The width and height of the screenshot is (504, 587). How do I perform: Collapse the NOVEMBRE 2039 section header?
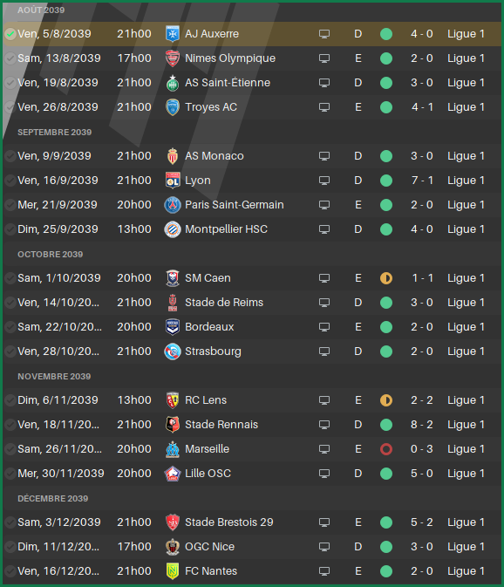(54, 376)
